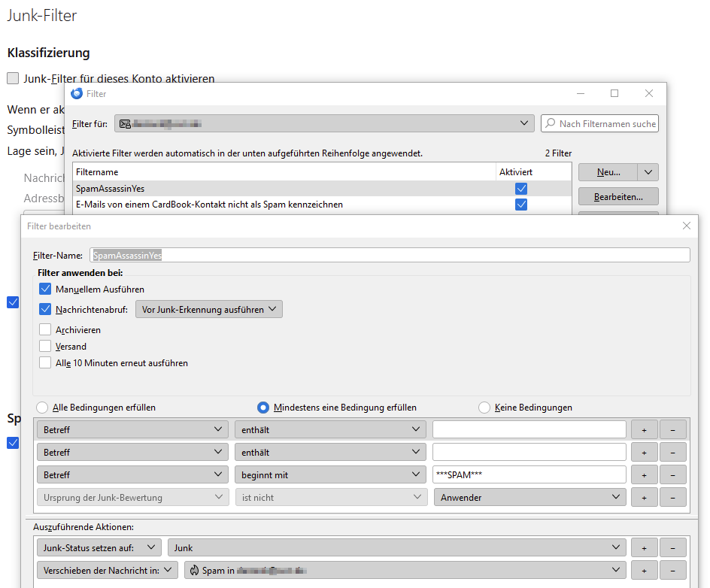Select the SpamAssassinYes filter row
The image size is (710, 588).
(x=284, y=189)
